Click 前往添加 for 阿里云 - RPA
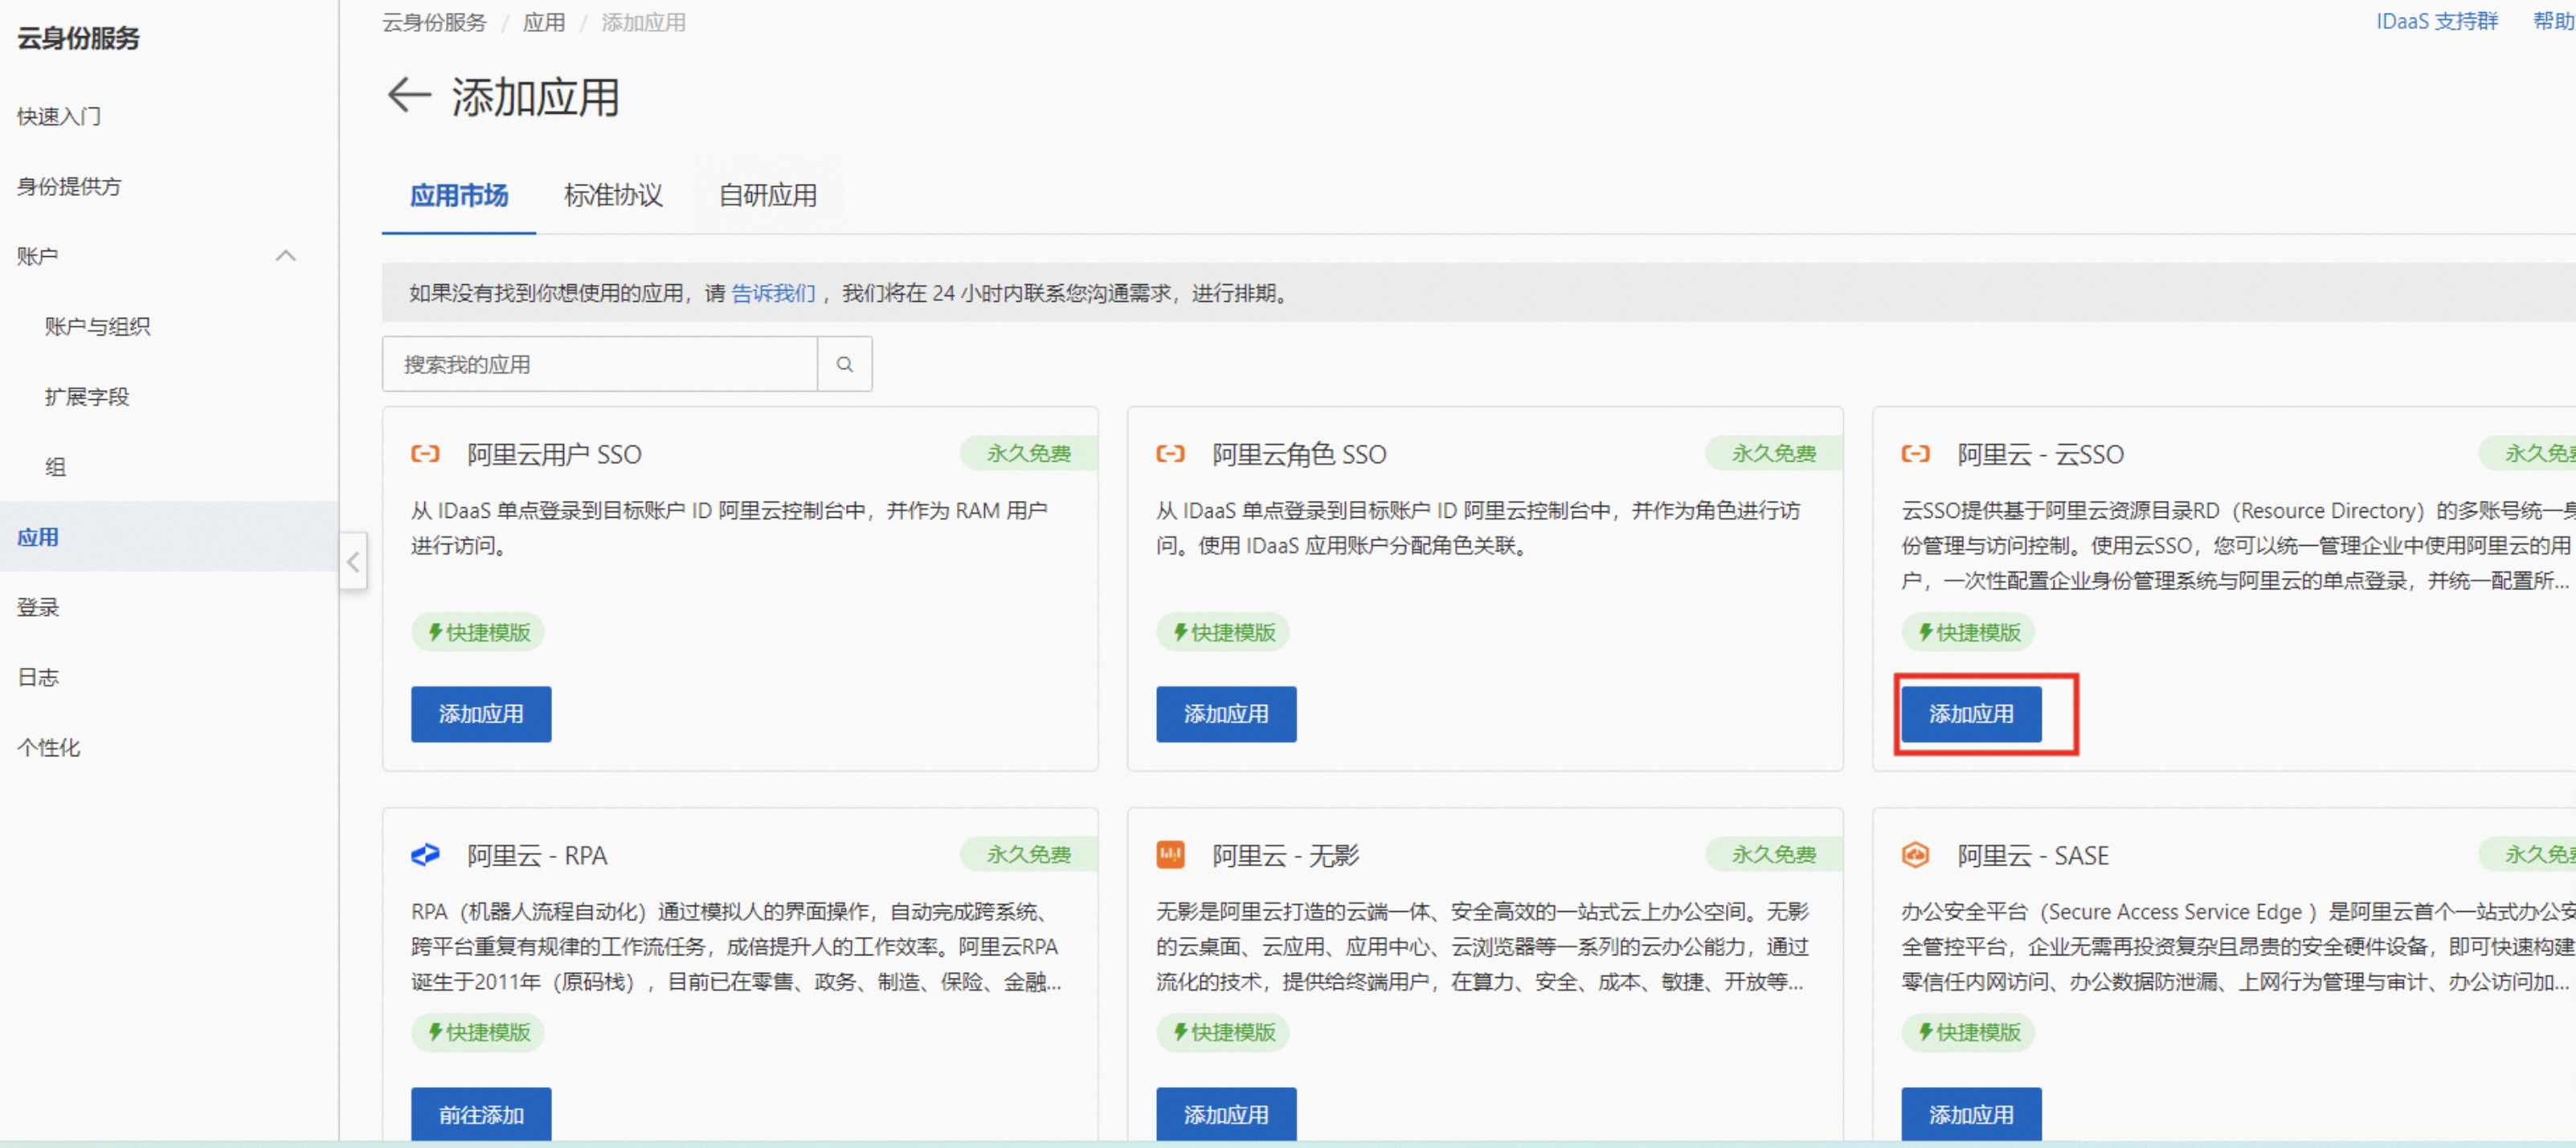 click(x=481, y=1114)
